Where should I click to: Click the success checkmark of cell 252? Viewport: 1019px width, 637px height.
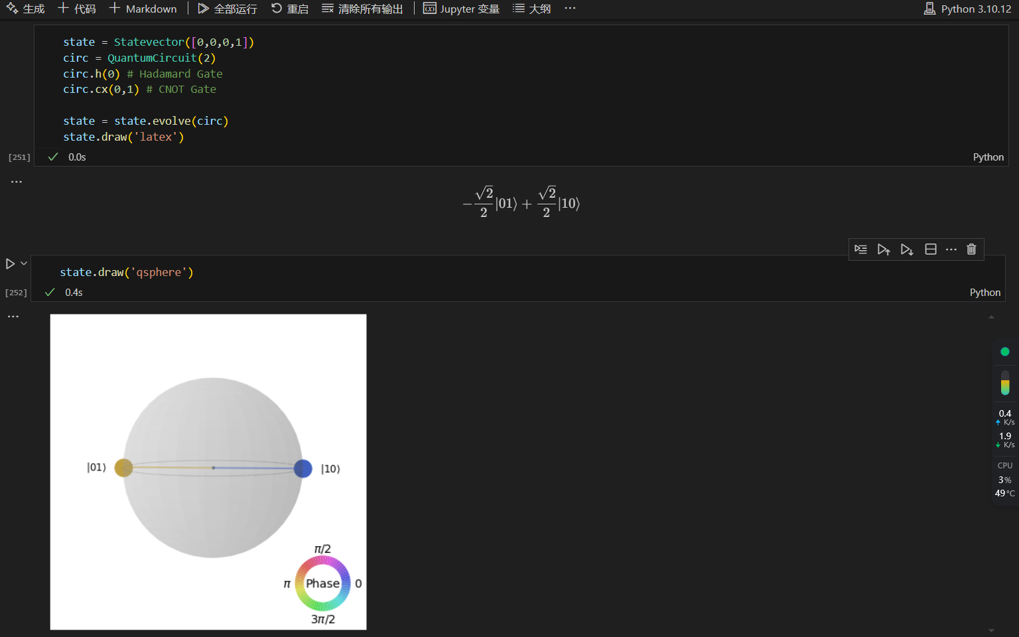(50, 293)
